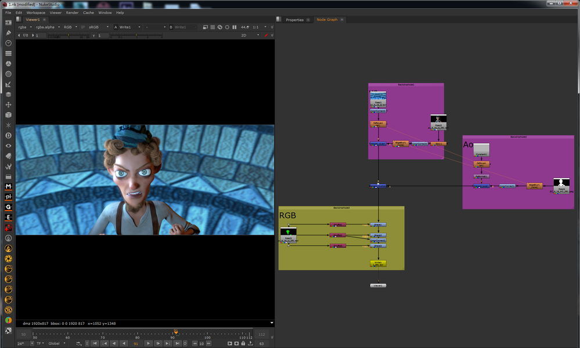Open the rgba channel set dropdown

(x=25, y=27)
